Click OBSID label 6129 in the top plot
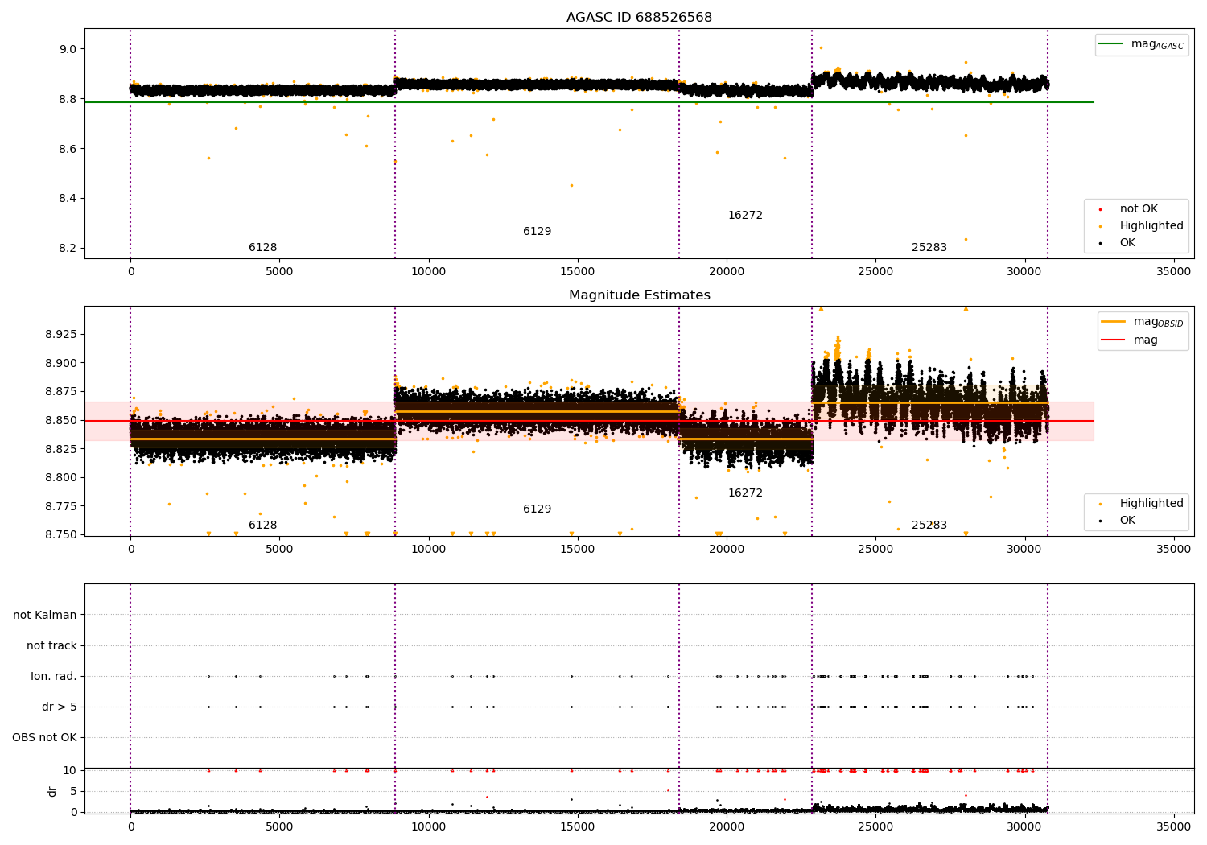 point(537,231)
